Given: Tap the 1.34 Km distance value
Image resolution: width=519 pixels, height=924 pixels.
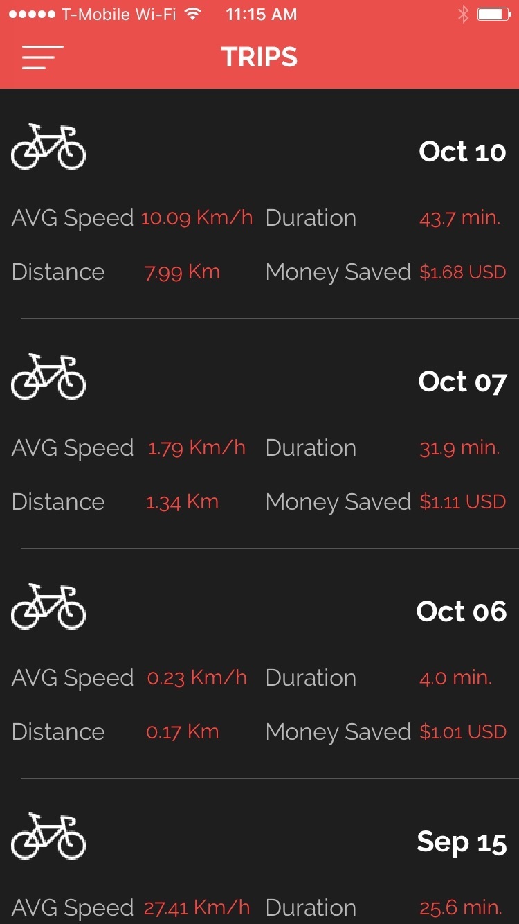Looking at the screenshot, I should (x=182, y=502).
